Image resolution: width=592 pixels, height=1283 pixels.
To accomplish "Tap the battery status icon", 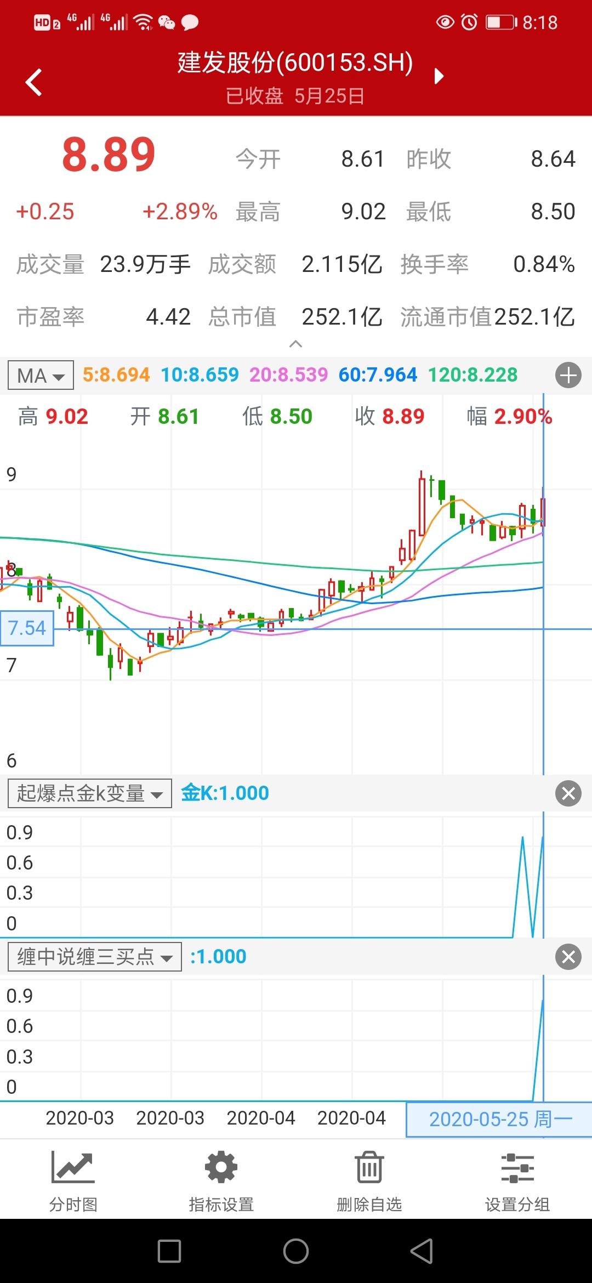I will (x=501, y=22).
